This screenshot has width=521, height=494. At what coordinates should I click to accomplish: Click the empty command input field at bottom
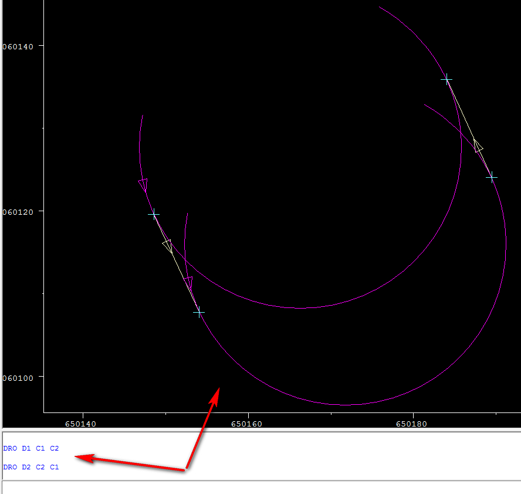click(x=262, y=488)
